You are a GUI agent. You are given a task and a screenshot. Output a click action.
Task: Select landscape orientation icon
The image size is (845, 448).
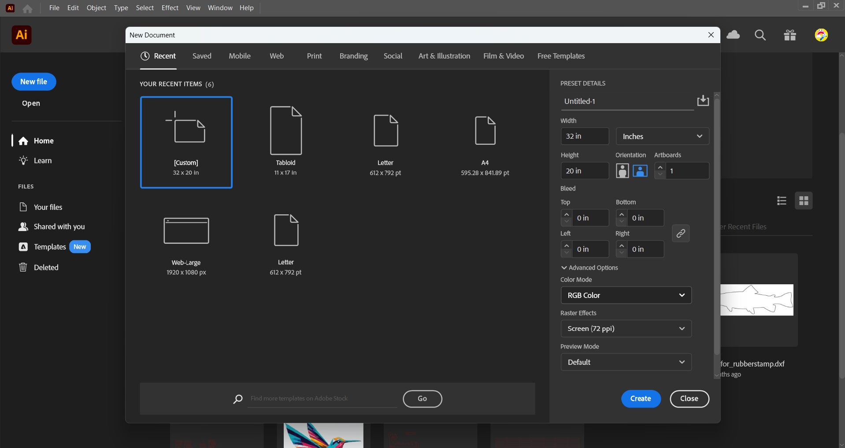640,171
